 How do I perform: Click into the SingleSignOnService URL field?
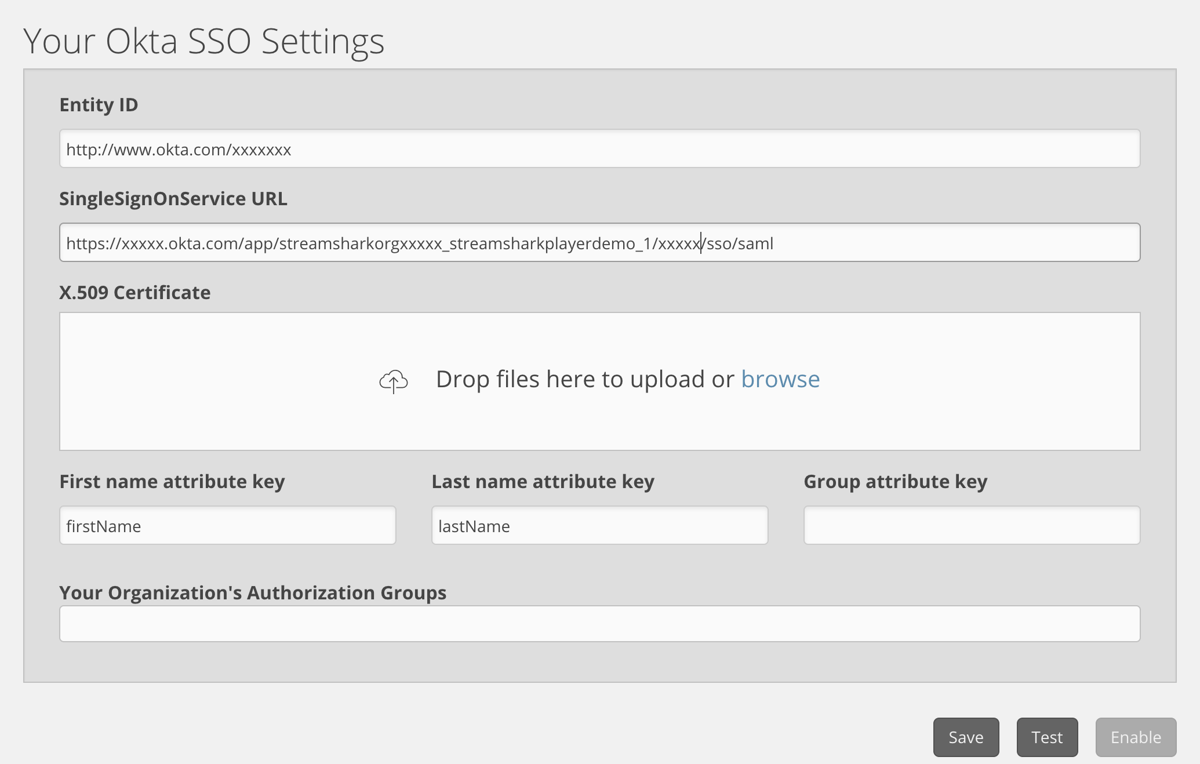(599, 242)
